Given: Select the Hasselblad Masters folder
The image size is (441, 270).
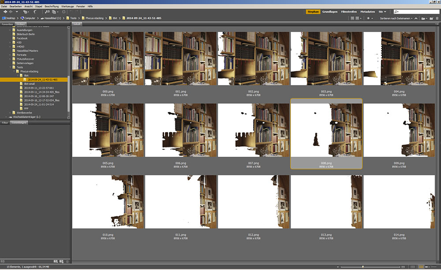Looking at the screenshot, I should tap(27, 51).
